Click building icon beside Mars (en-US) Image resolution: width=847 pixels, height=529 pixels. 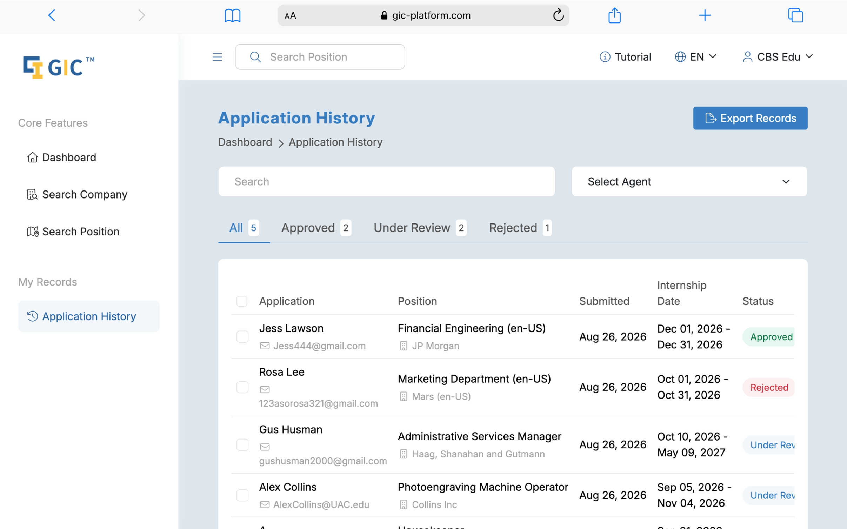[x=403, y=396]
